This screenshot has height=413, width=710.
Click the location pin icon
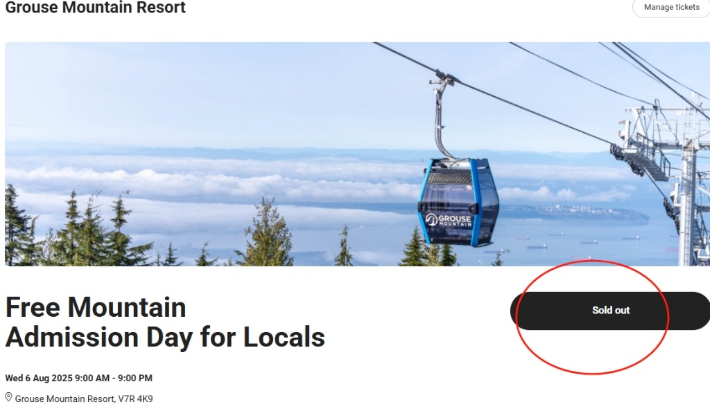pos(8,397)
